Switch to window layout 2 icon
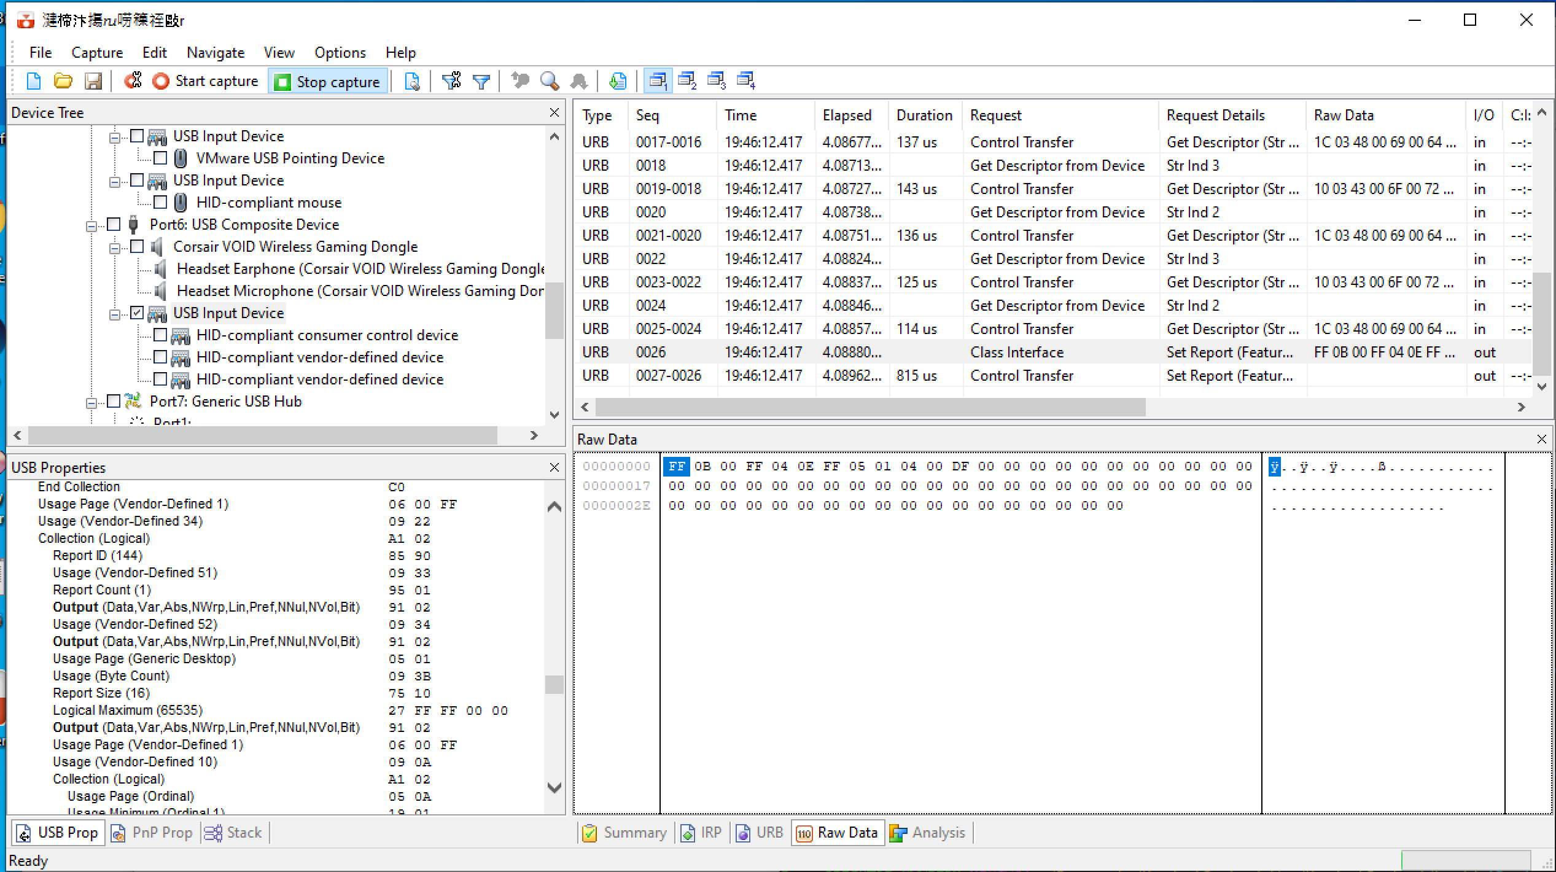Screen dimensions: 1556x872 point(687,80)
